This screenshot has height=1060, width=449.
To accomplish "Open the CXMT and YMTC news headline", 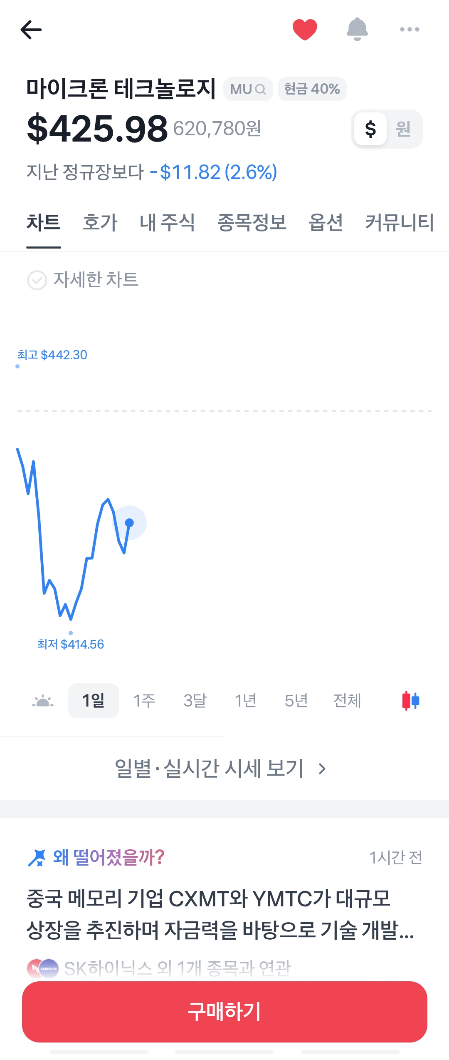I will pyautogui.click(x=220, y=914).
